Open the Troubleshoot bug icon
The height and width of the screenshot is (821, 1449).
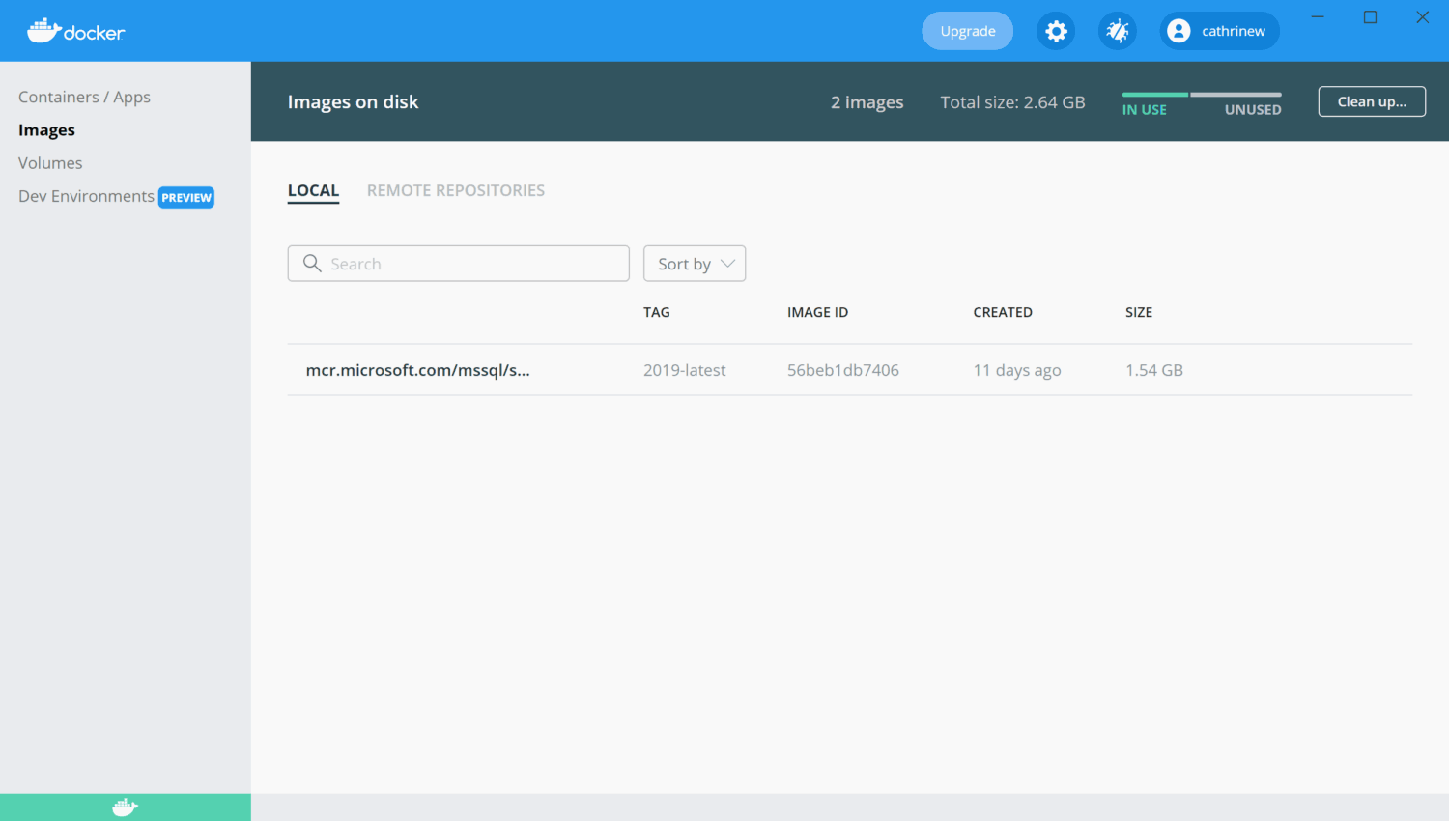[x=1118, y=31]
